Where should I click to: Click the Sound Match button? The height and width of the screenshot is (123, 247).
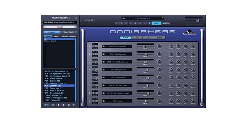[x=68, y=32]
